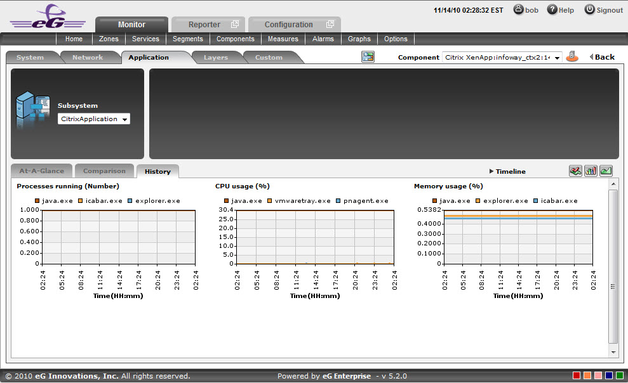Toggle explorer.exe legend in Processes running chart
This screenshot has width=628, height=383.
pyautogui.click(x=154, y=201)
